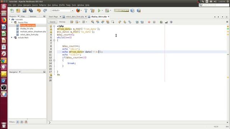Click the Profile Project icon beside the memory bar
This screenshot has width=230, height=129.
133,10
